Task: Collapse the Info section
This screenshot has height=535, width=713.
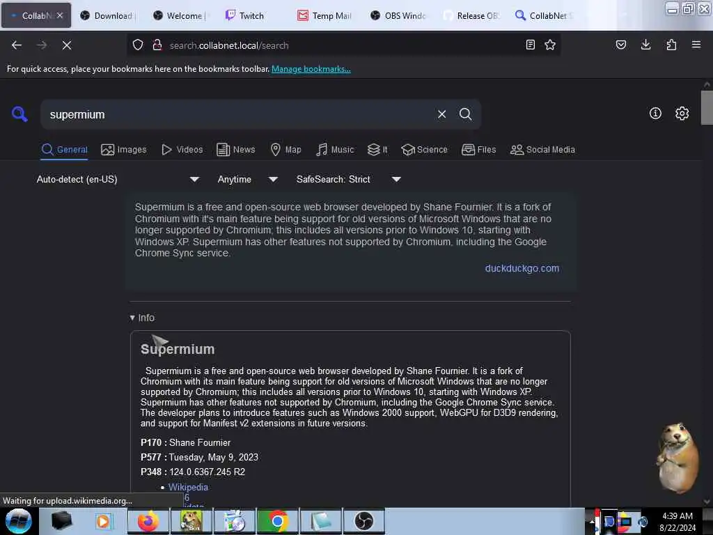Action: tap(142, 318)
